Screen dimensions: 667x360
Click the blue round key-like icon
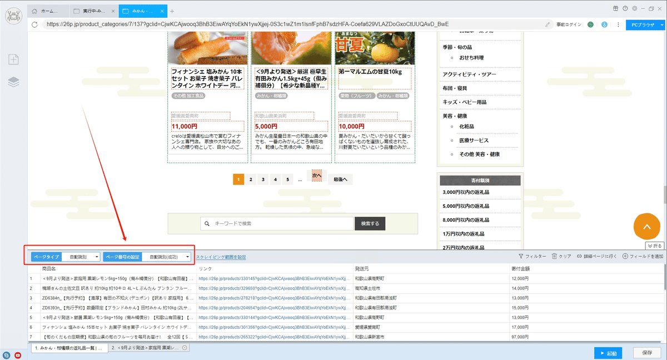tap(604, 24)
